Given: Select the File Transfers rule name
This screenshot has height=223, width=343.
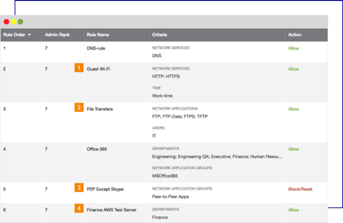Looking at the screenshot, I should [x=100, y=109].
